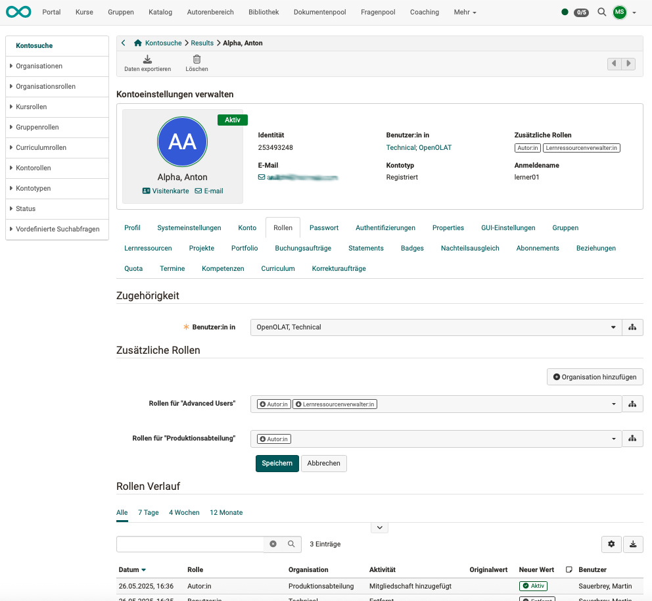
Task: Expand the Kontotypen filter section
Action: pyautogui.click(x=33, y=188)
